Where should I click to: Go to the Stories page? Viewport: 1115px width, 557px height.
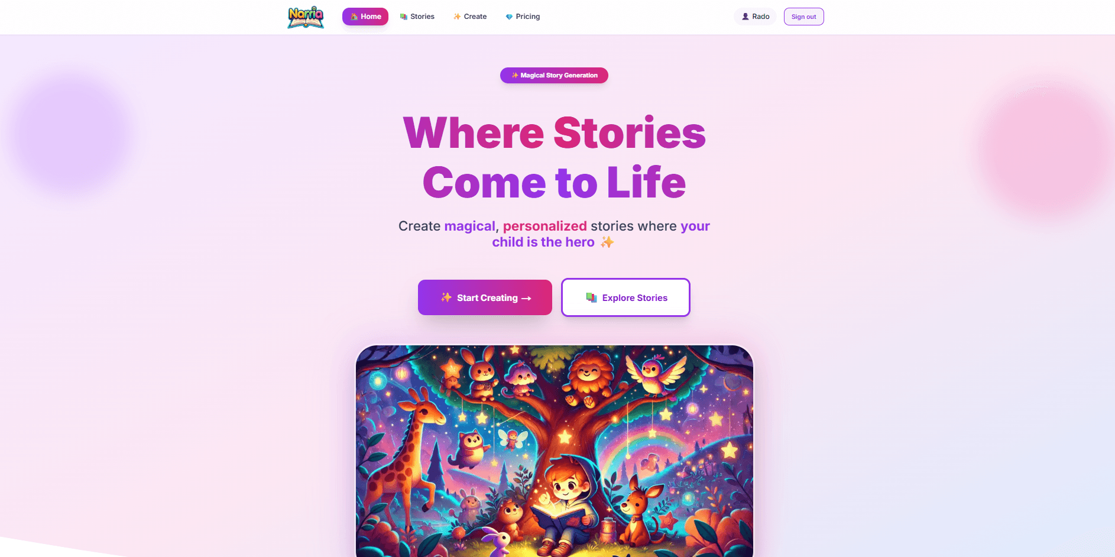click(x=417, y=17)
